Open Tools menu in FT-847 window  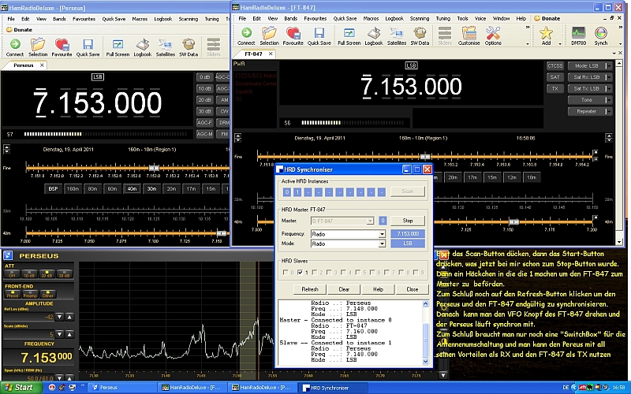(462, 18)
